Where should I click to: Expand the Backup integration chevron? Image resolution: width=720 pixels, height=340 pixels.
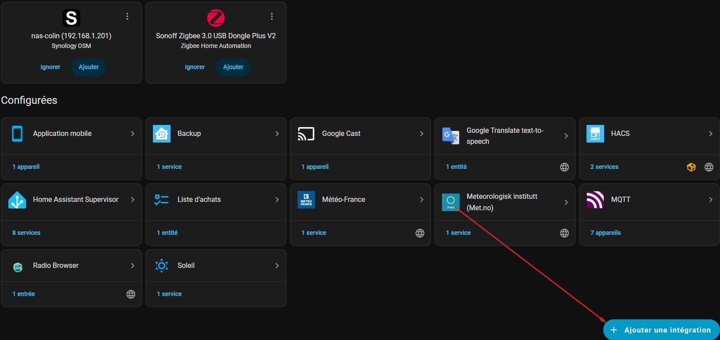[277, 134]
